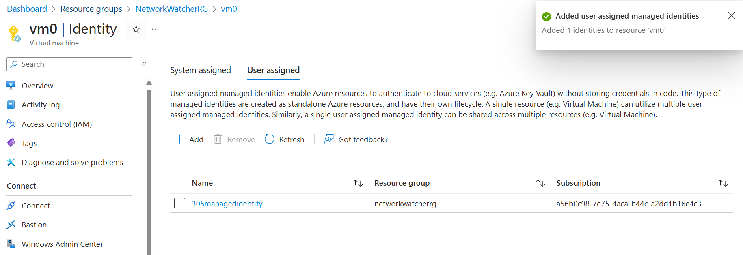Click the Access control people icon
This screenshot has width=743, height=255.
coord(11,124)
